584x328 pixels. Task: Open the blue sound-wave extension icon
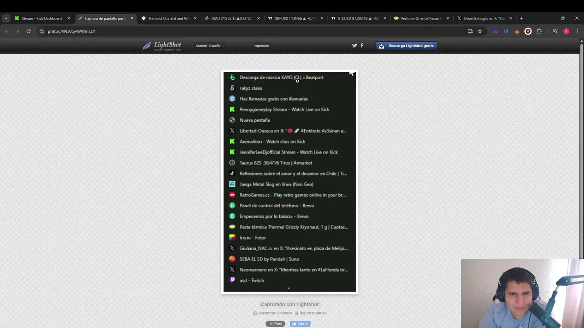tap(506, 31)
